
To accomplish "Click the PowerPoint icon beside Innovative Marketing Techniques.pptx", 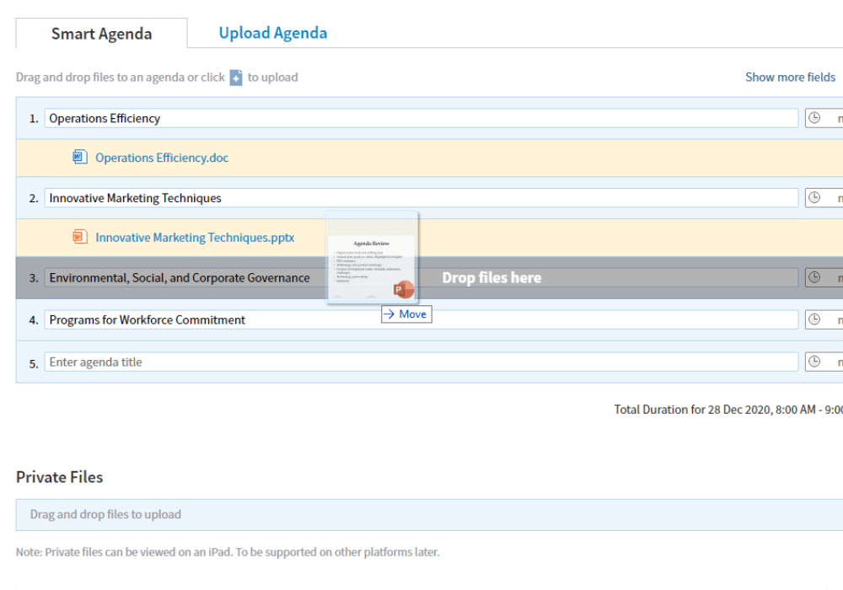I will (x=80, y=238).
